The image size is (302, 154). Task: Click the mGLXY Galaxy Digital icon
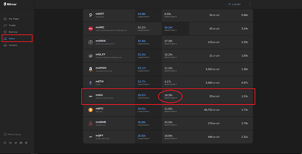(x=90, y=56)
